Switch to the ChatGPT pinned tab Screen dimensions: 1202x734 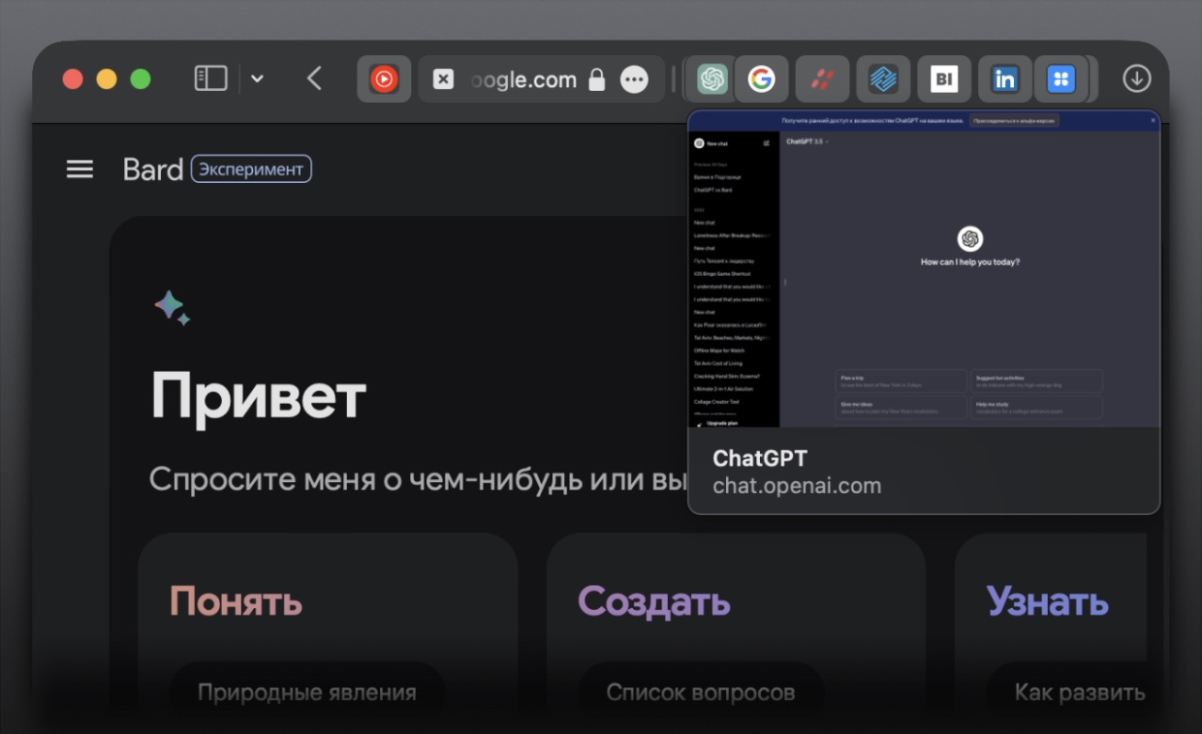coord(712,79)
